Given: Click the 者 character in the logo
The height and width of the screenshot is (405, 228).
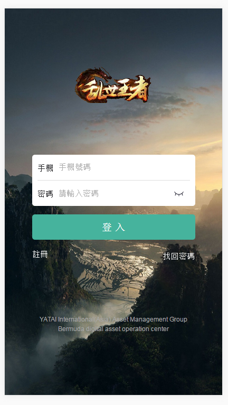Looking at the screenshot, I should coord(140,89).
